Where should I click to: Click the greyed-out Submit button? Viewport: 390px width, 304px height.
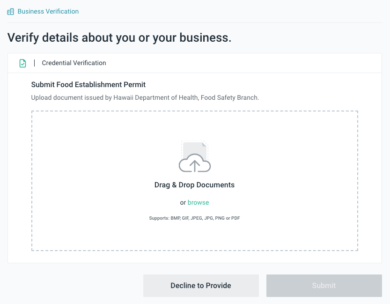point(324,286)
